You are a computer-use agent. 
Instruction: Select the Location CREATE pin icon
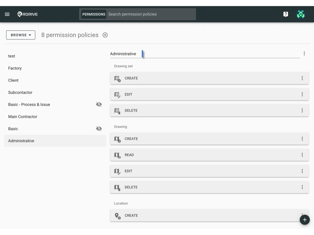(117, 215)
